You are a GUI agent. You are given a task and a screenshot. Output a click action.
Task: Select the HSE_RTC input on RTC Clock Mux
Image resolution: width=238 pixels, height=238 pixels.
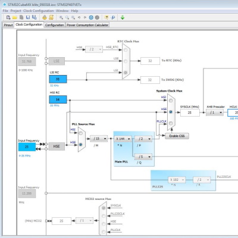click(126, 50)
